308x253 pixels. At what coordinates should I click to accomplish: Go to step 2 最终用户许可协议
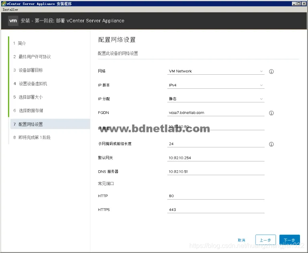tap(32, 57)
